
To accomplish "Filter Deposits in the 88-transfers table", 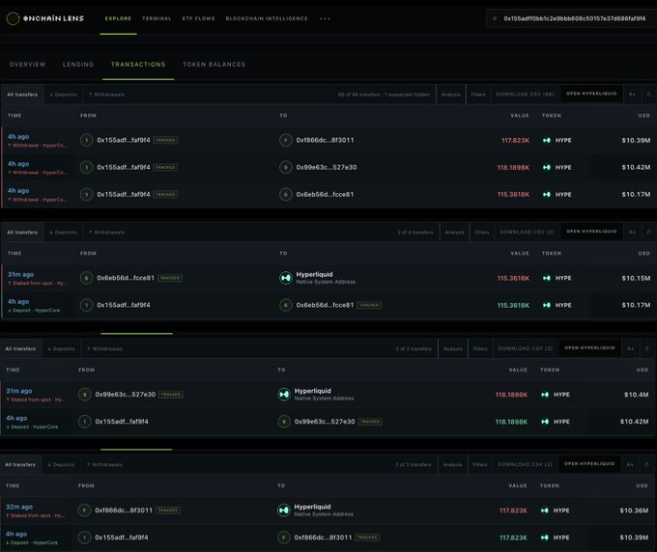I will point(63,95).
